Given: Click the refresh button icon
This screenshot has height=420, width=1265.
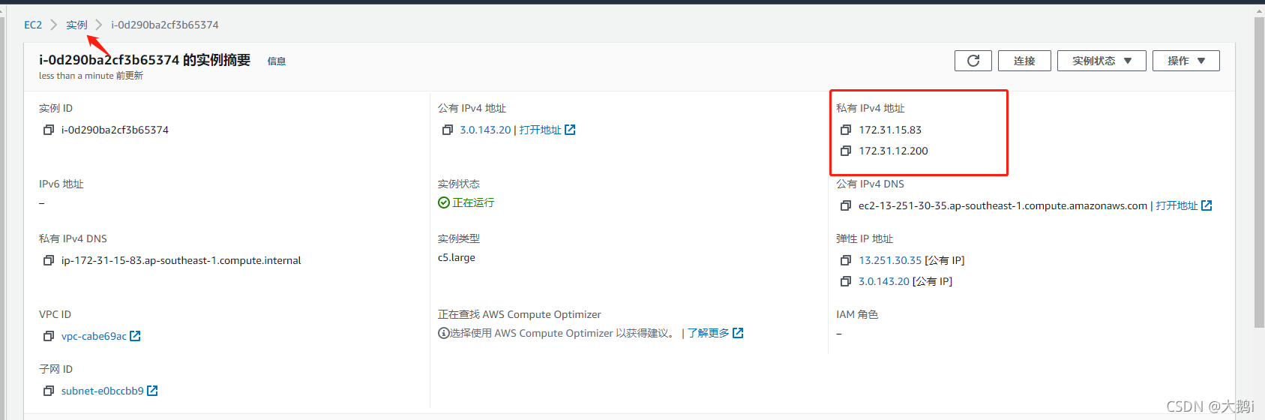Looking at the screenshot, I should tap(973, 61).
